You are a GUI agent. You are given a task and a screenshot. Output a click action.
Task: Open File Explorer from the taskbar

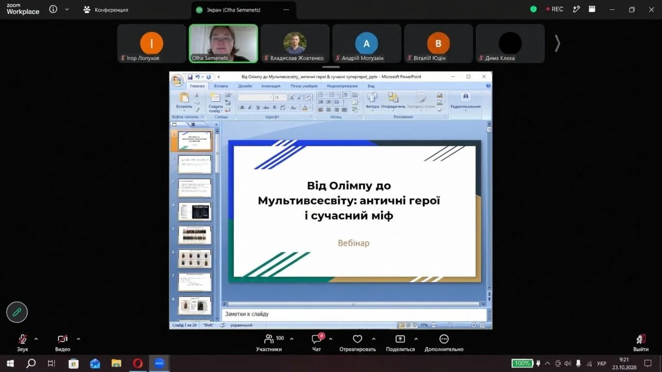coord(116,363)
